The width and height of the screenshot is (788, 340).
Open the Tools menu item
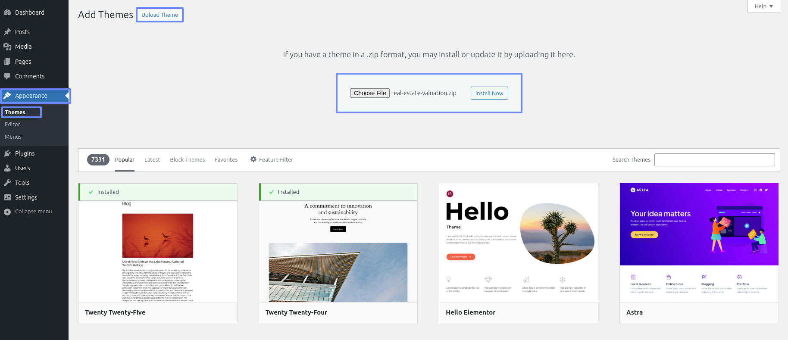coord(34,183)
